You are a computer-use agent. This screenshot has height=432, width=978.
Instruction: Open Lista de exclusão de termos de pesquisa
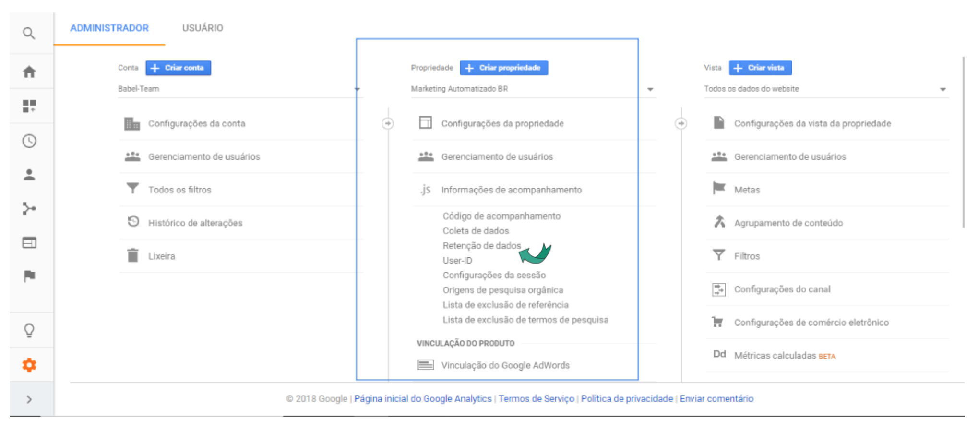pos(525,320)
